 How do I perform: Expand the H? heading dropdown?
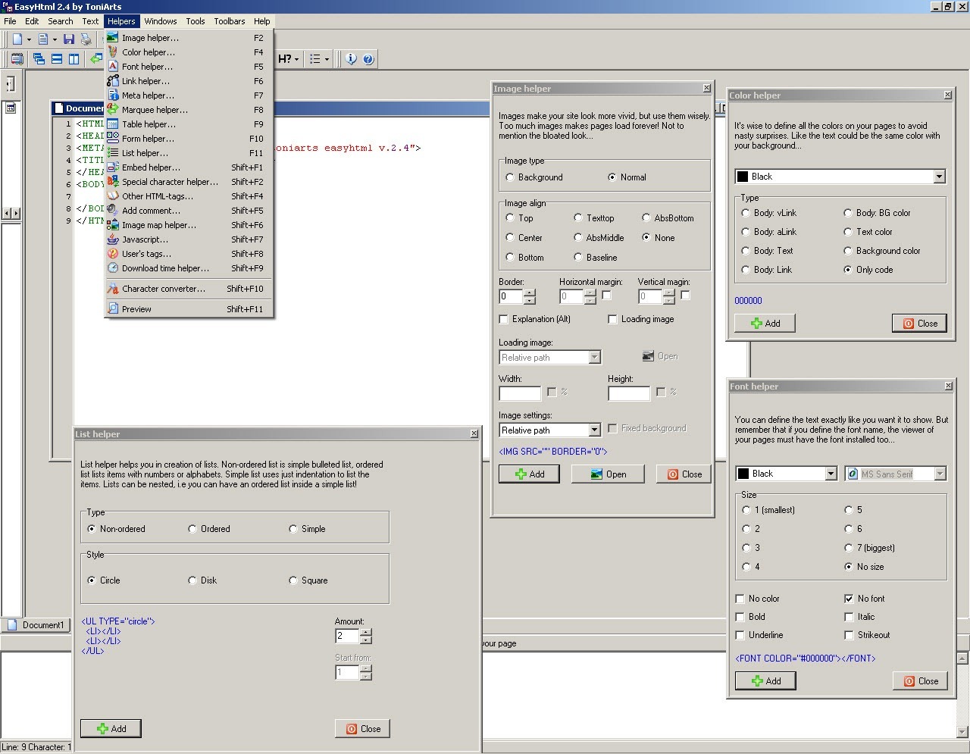point(296,59)
